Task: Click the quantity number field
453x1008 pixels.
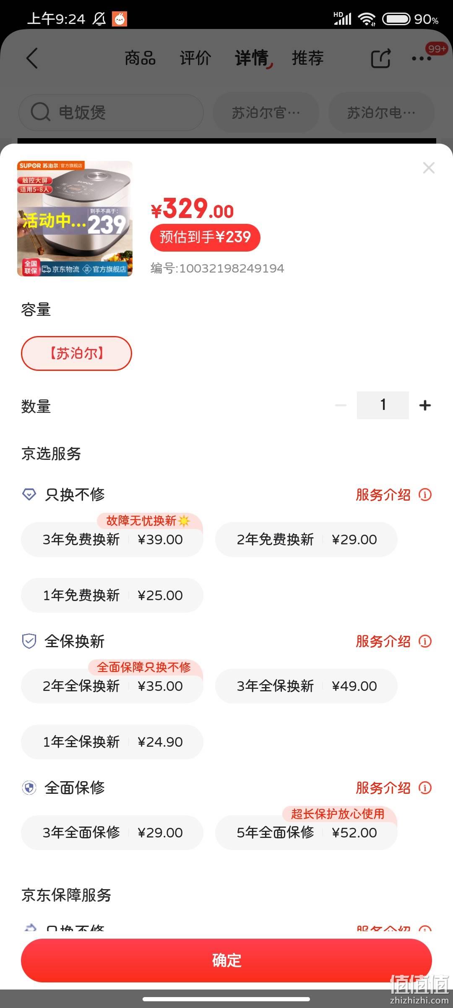Action: pos(383,405)
